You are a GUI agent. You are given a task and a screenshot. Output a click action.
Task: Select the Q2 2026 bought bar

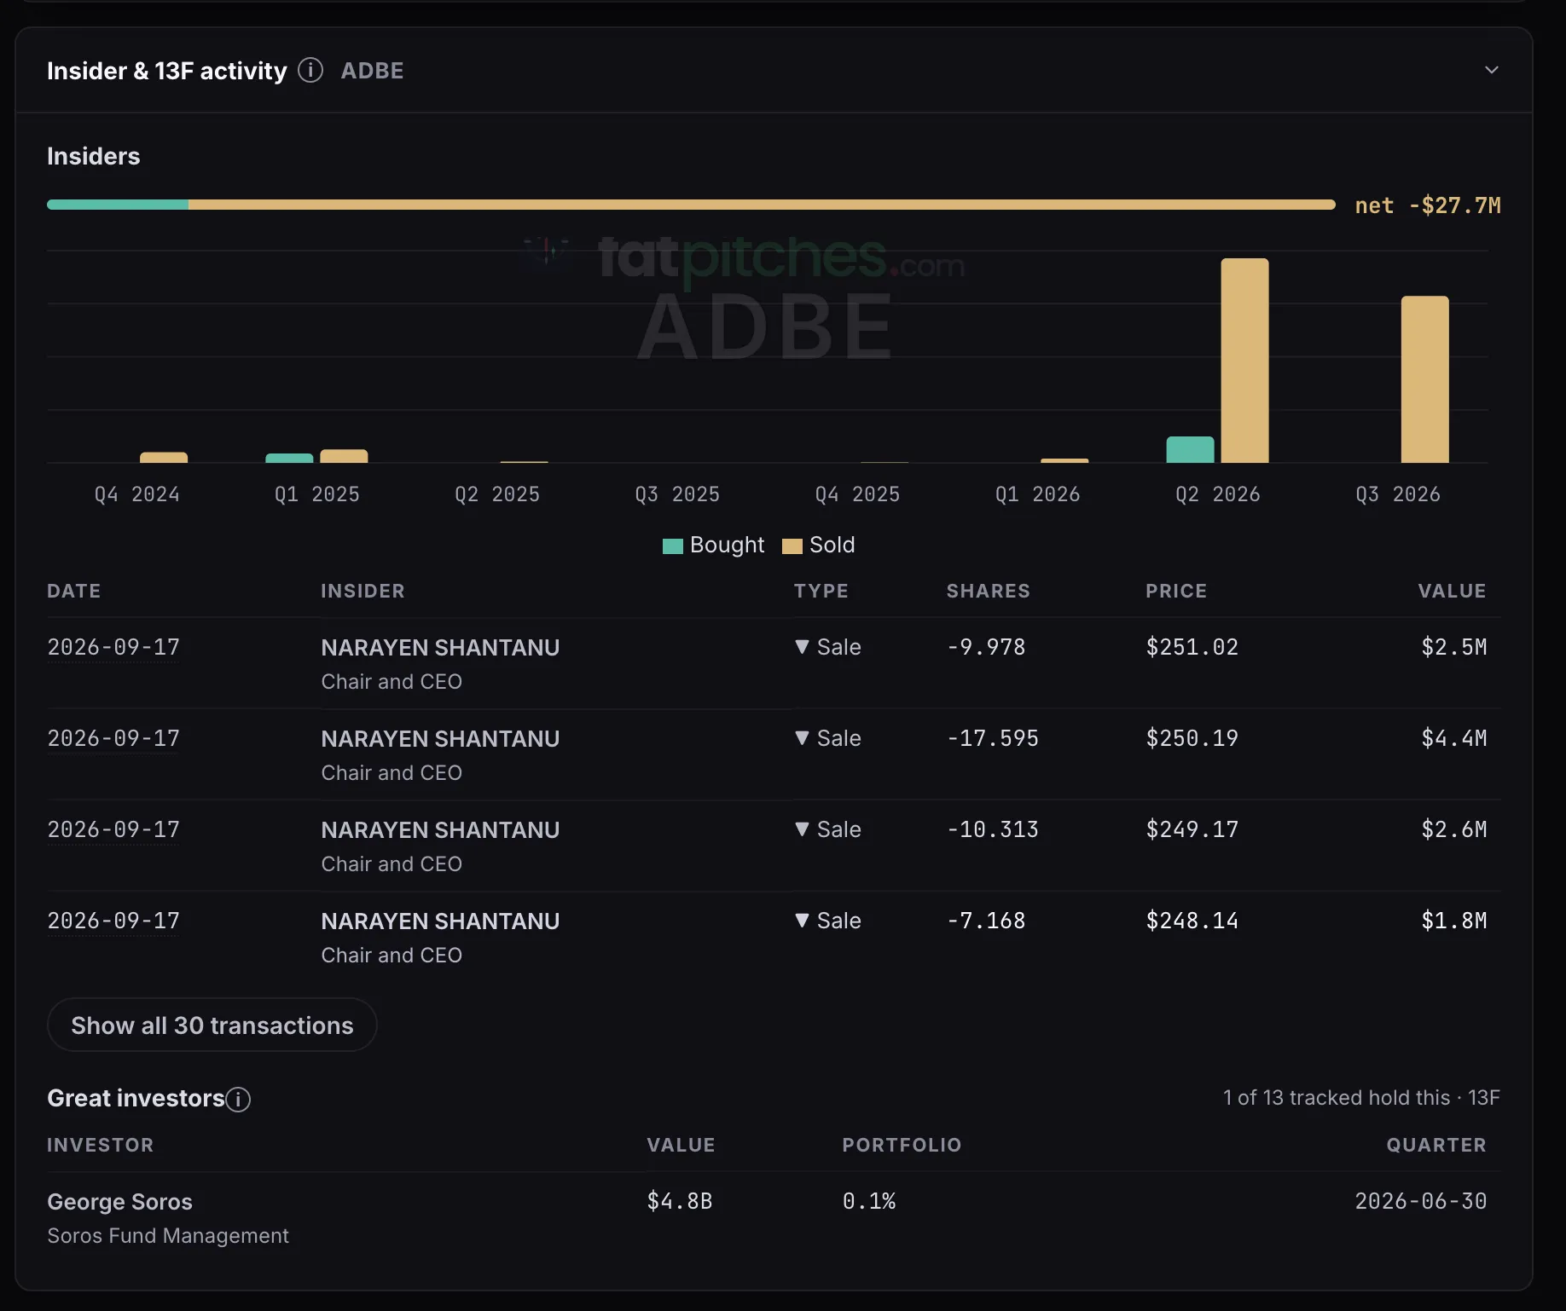(x=1190, y=449)
